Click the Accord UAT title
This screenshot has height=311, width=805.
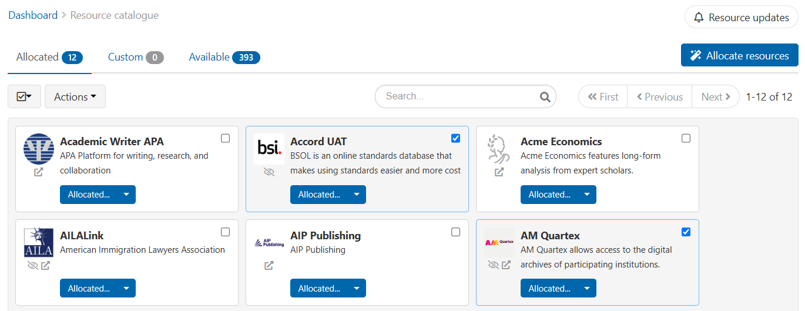tap(318, 142)
